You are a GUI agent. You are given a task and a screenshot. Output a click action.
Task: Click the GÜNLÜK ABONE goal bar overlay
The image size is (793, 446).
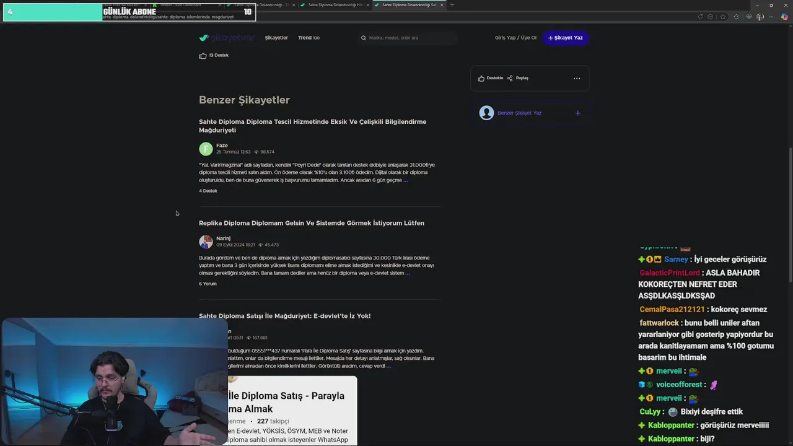click(x=129, y=12)
